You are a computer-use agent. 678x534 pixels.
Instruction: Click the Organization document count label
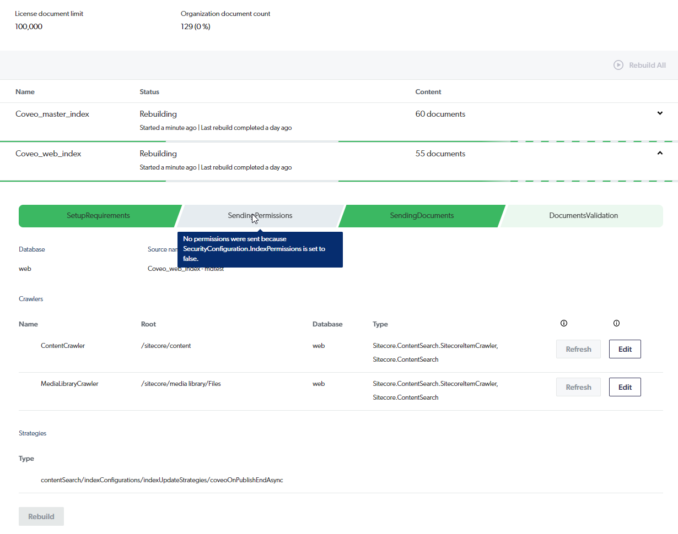pos(225,14)
